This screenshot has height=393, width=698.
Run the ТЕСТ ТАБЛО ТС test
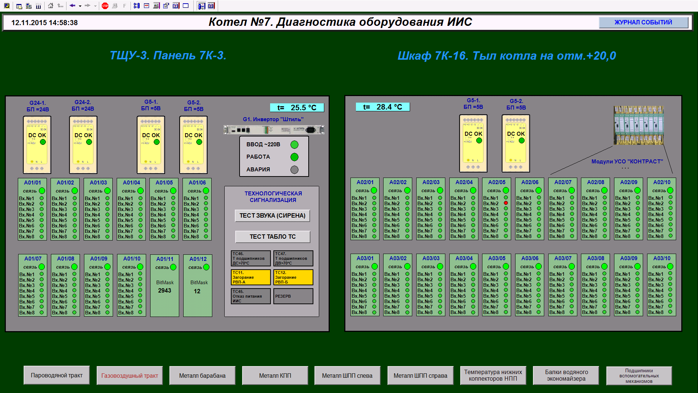273,237
